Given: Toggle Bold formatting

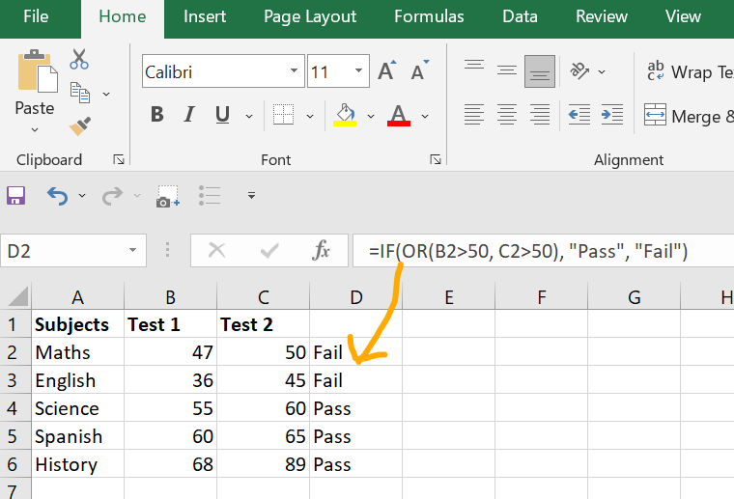Looking at the screenshot, I should 157,115.
